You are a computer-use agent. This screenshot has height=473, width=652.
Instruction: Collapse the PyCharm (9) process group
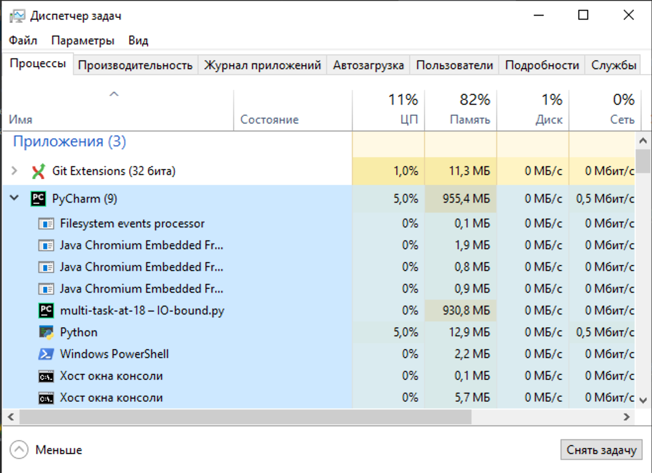point(14,198)
